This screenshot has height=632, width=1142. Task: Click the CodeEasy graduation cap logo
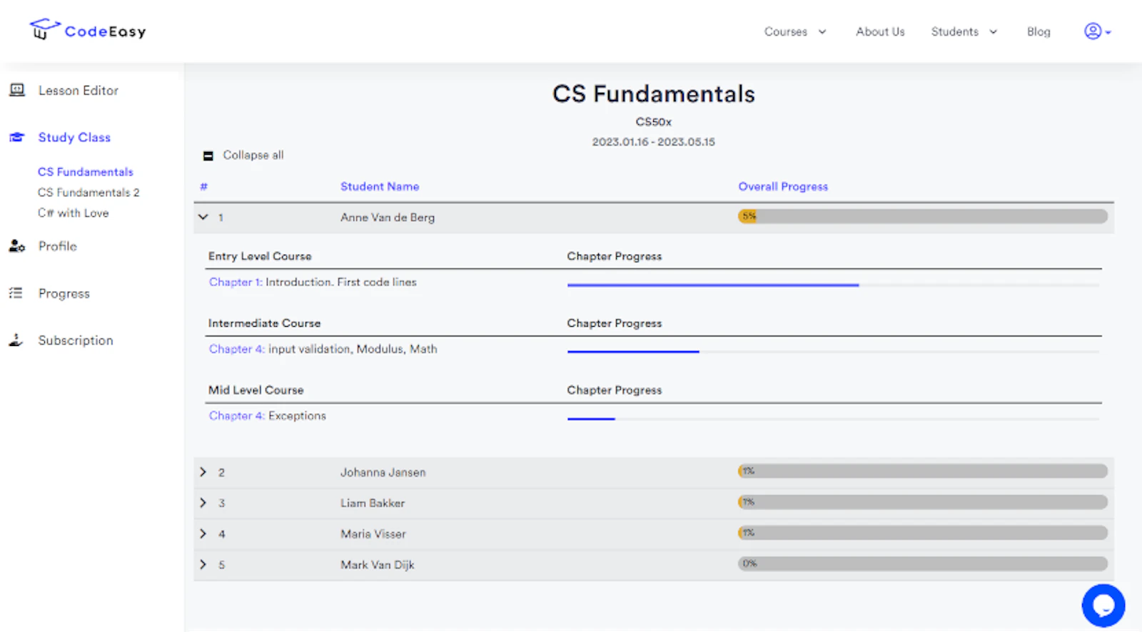[44, 29]
